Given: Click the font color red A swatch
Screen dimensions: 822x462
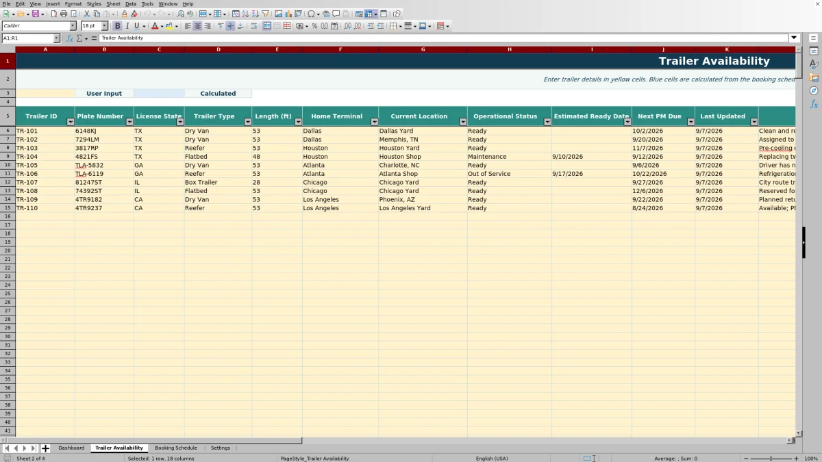Looking at the screenshot, I should pyautogui.click(x=155, y=26).
